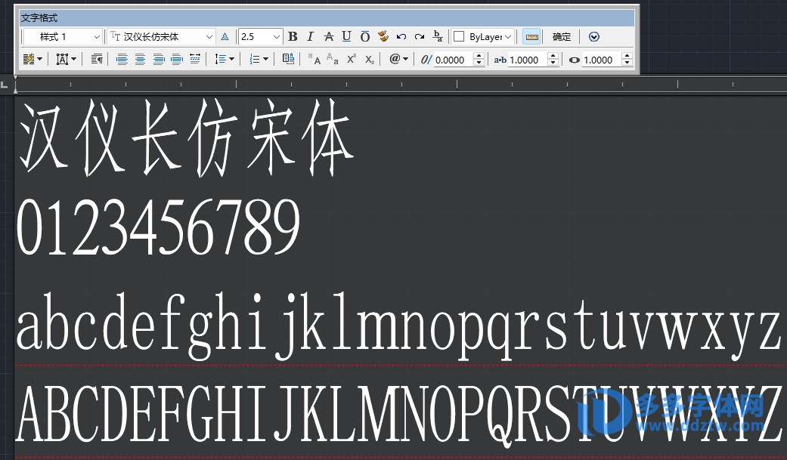787x460 pixels.
Task: Apply superscript to selected text
Action: [x=352, y=59]
